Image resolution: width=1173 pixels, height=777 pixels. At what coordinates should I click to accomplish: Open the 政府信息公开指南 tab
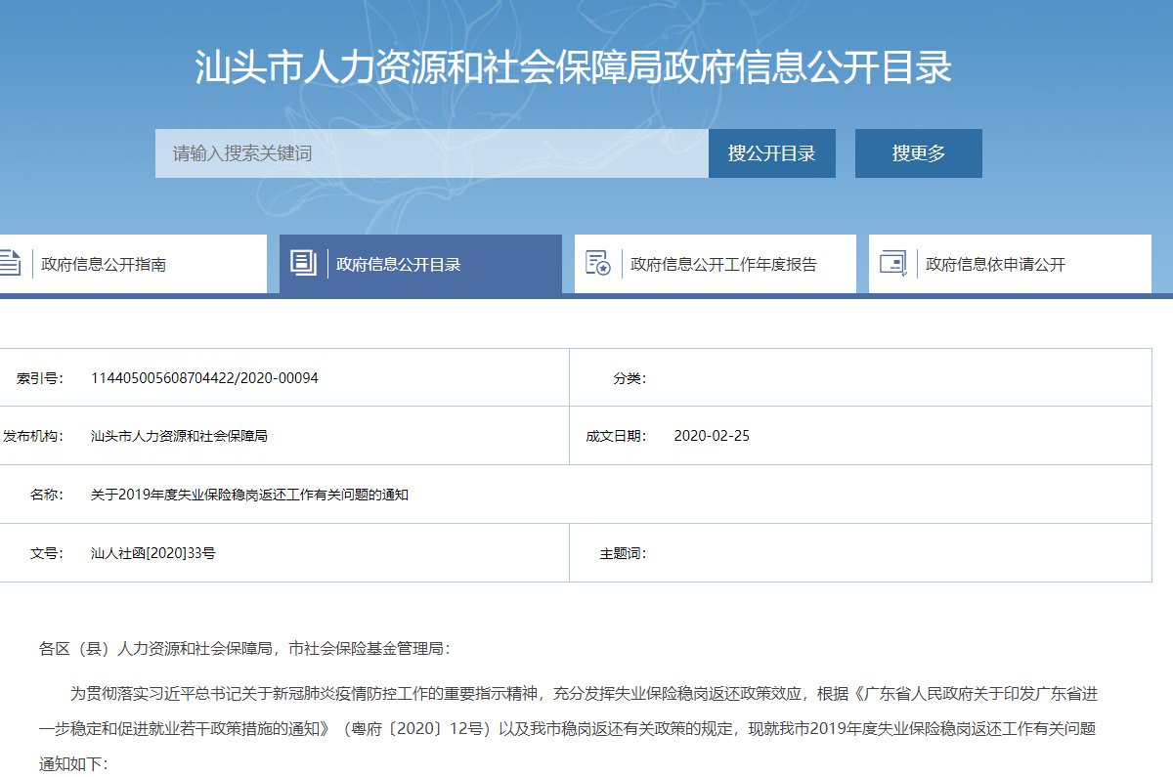click(x=103, y=264)
